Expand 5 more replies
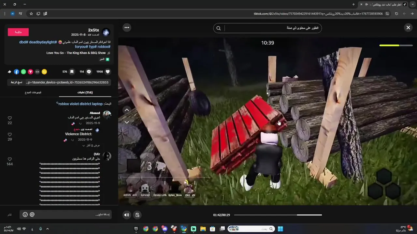The height and width of the screenshot is (234, 417). 91,145
